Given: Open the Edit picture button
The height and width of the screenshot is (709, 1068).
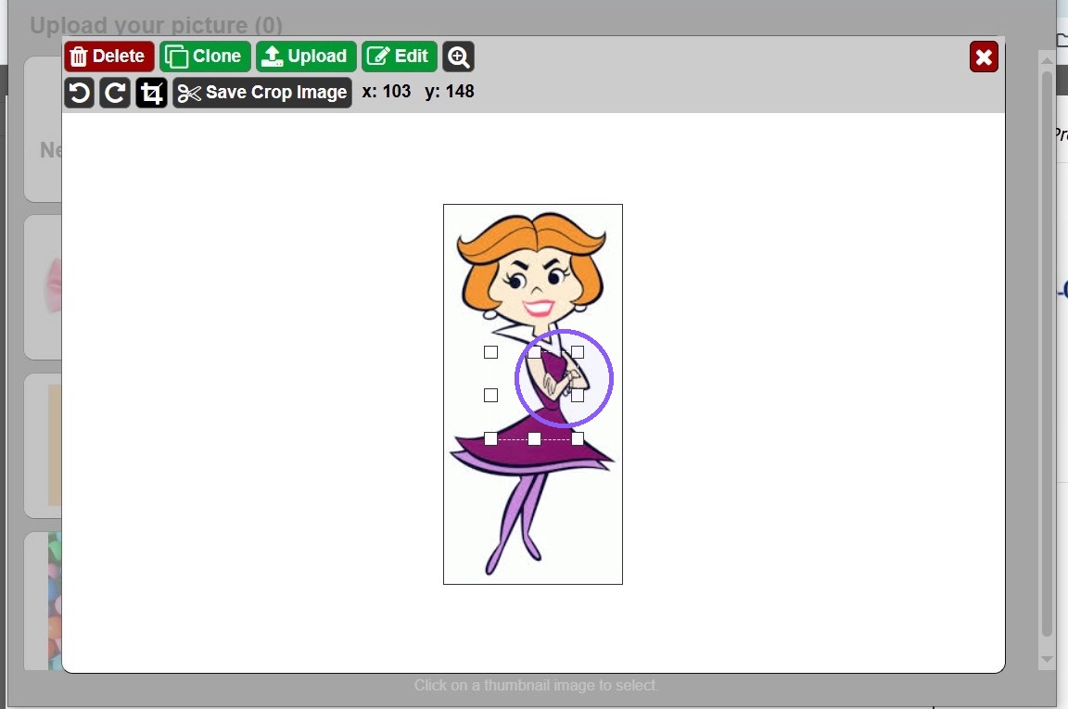Looking at the screenshot, I should 400,56.
